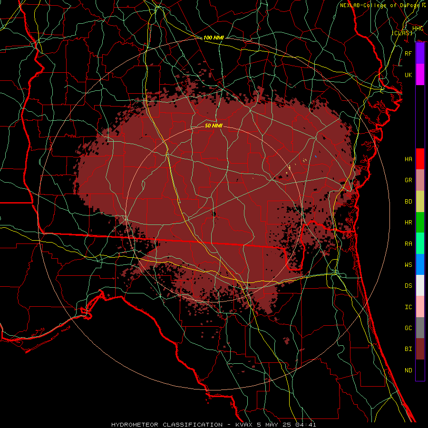The width and height of the screenshot is (428, 428).
Task: Click the "100 NMI" range ring label
Action: click(214, 38)
